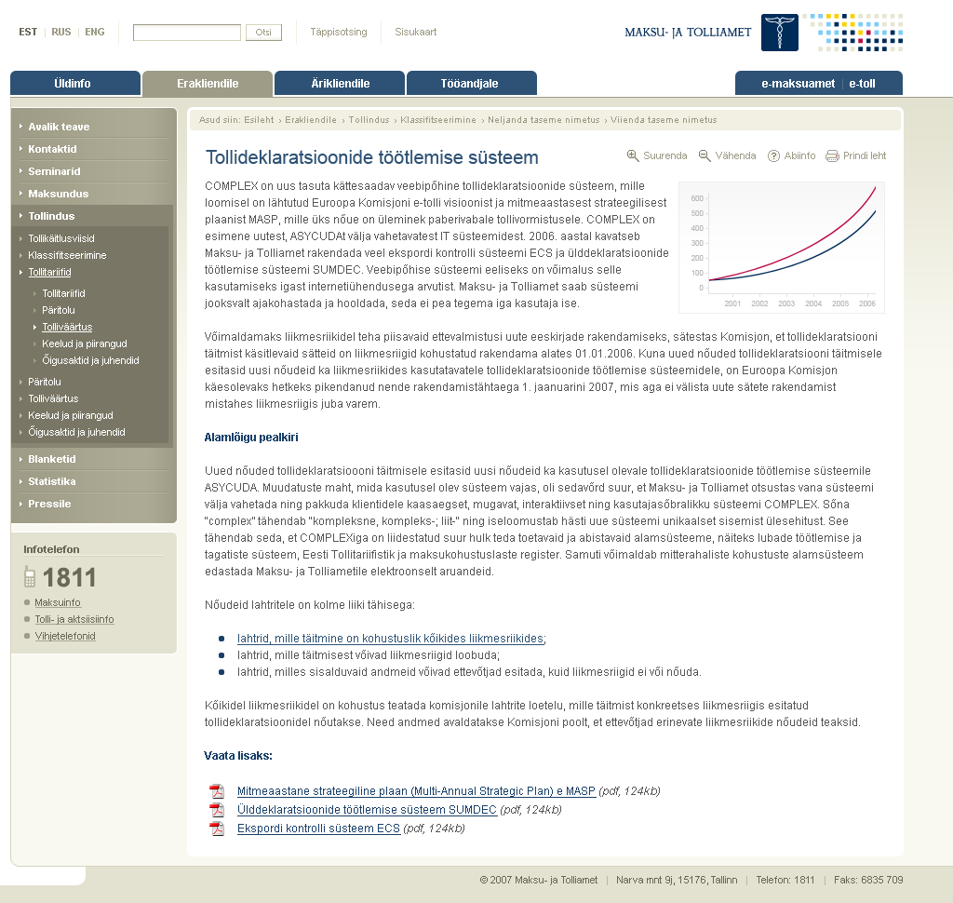Open Vihjetelefonid link
953x903 pixels.
tap(65, 636)
